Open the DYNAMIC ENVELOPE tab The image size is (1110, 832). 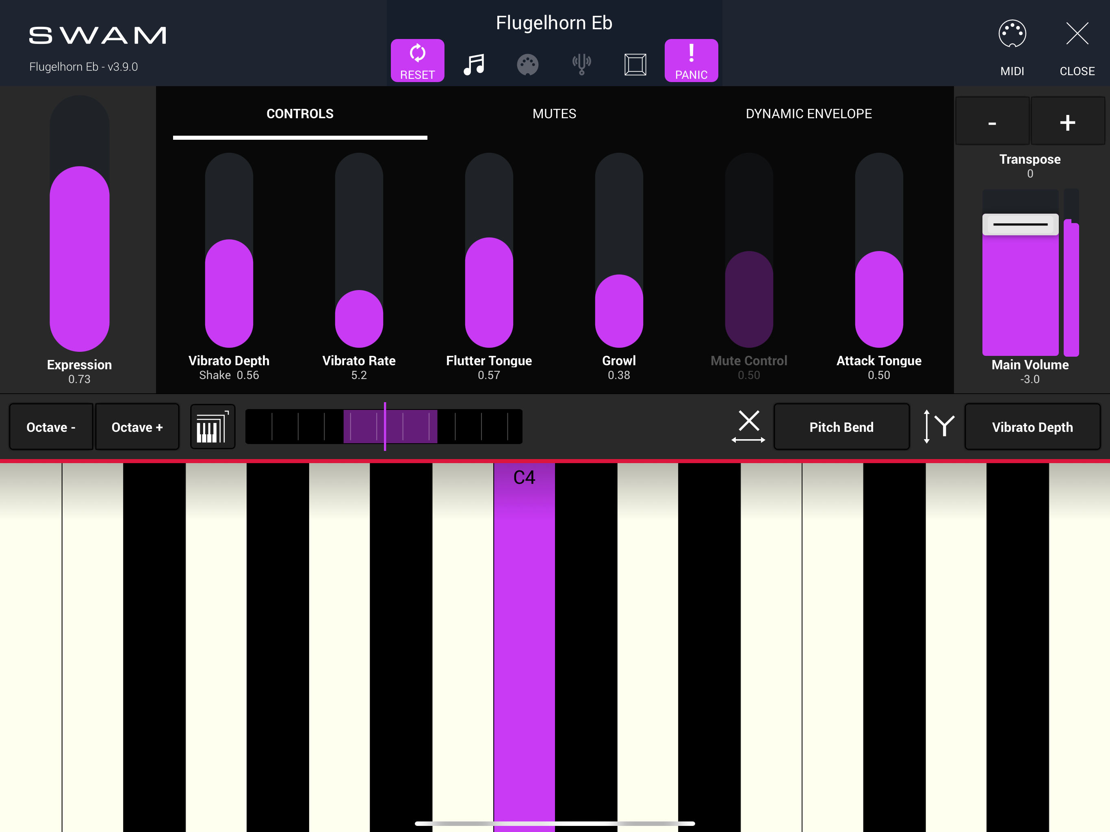[x=809, y=114]
